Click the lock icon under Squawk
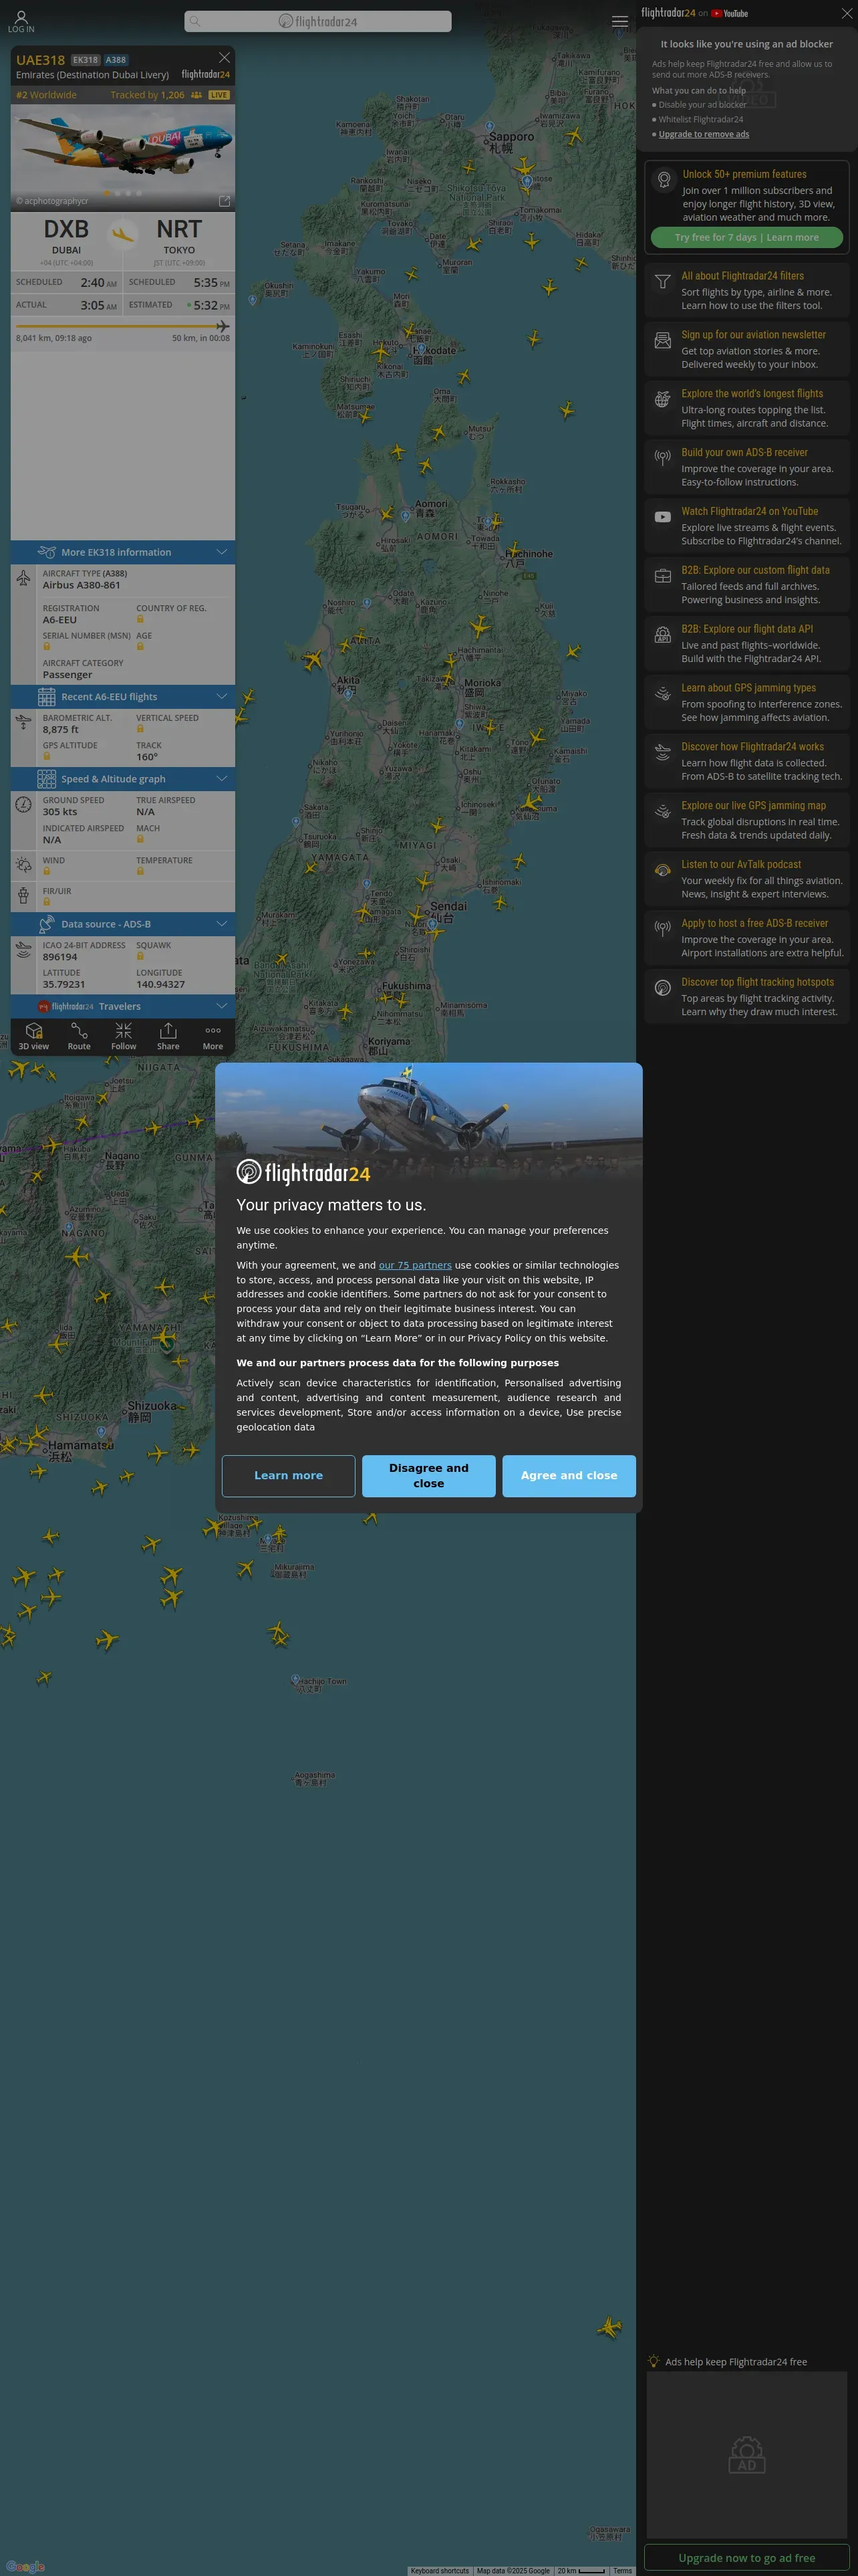 [x=140, y=956]
